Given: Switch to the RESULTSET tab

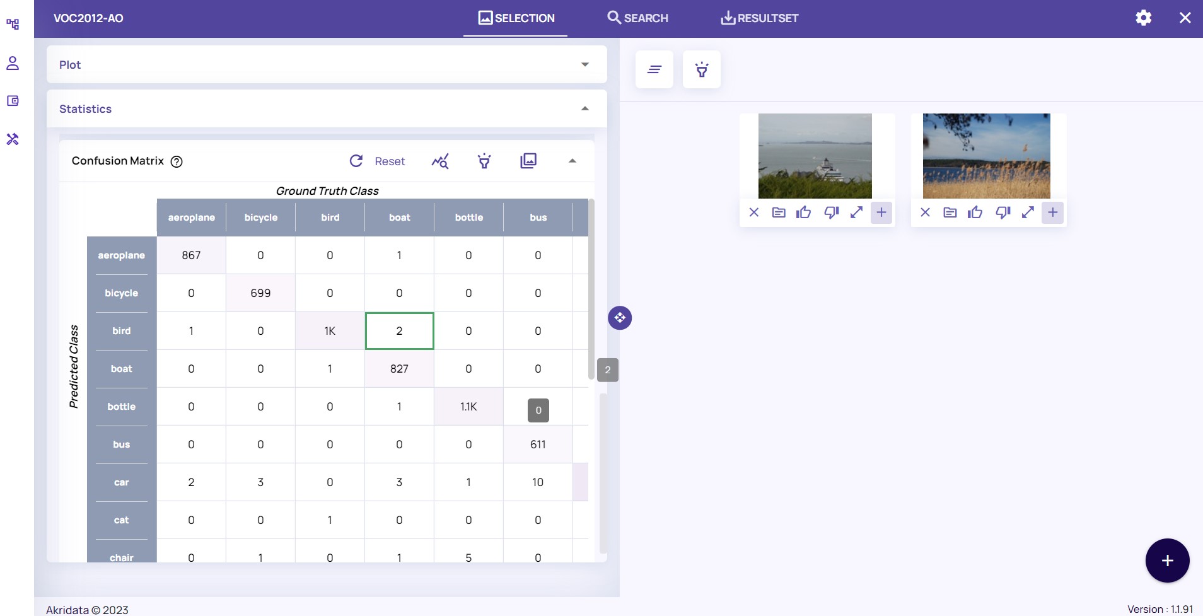Looking at the screenshot, I should pyautogui.click(x=760, y=18).
